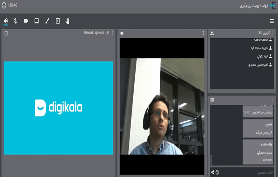Click the chat panel scrollbar

click(x=211, y=159)
